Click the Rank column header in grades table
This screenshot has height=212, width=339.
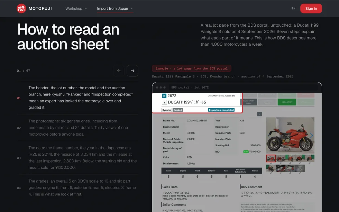tap(169, 171)
